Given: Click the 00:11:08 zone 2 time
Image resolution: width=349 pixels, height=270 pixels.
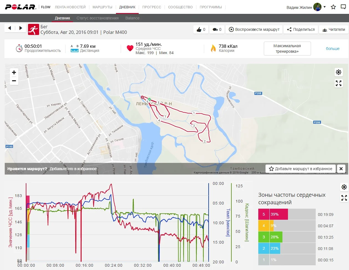Looking at the screenshot, I should pyautogui.click(x=326, y=249).
